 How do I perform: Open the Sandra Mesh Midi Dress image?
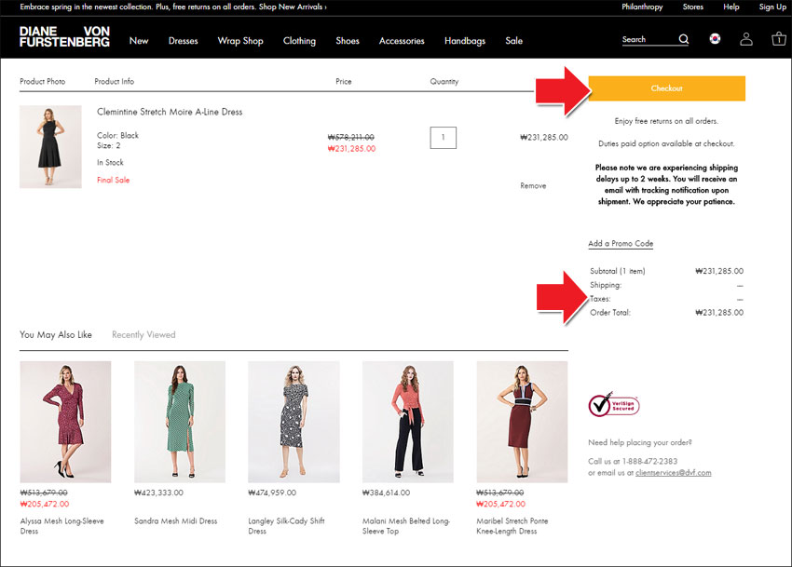coord(180,422)
